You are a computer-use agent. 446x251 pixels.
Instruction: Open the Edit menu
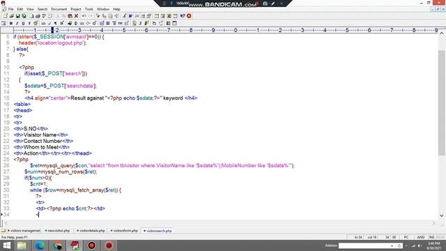pyautogui.click(x=20, y=9)
